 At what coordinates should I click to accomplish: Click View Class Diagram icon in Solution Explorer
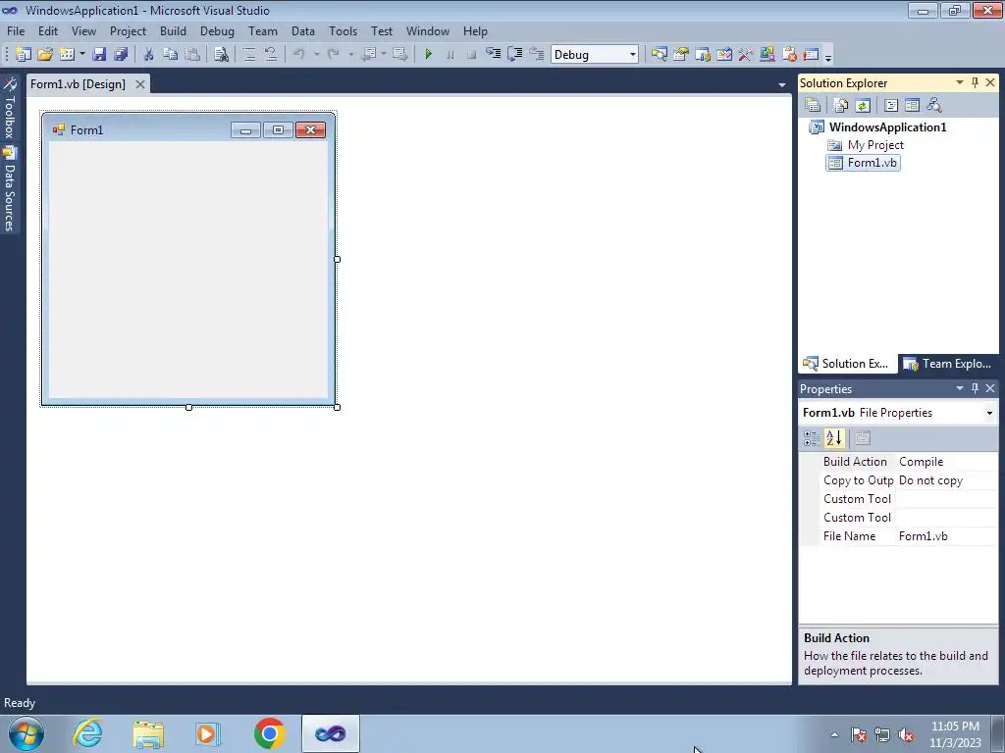(934, 105)
